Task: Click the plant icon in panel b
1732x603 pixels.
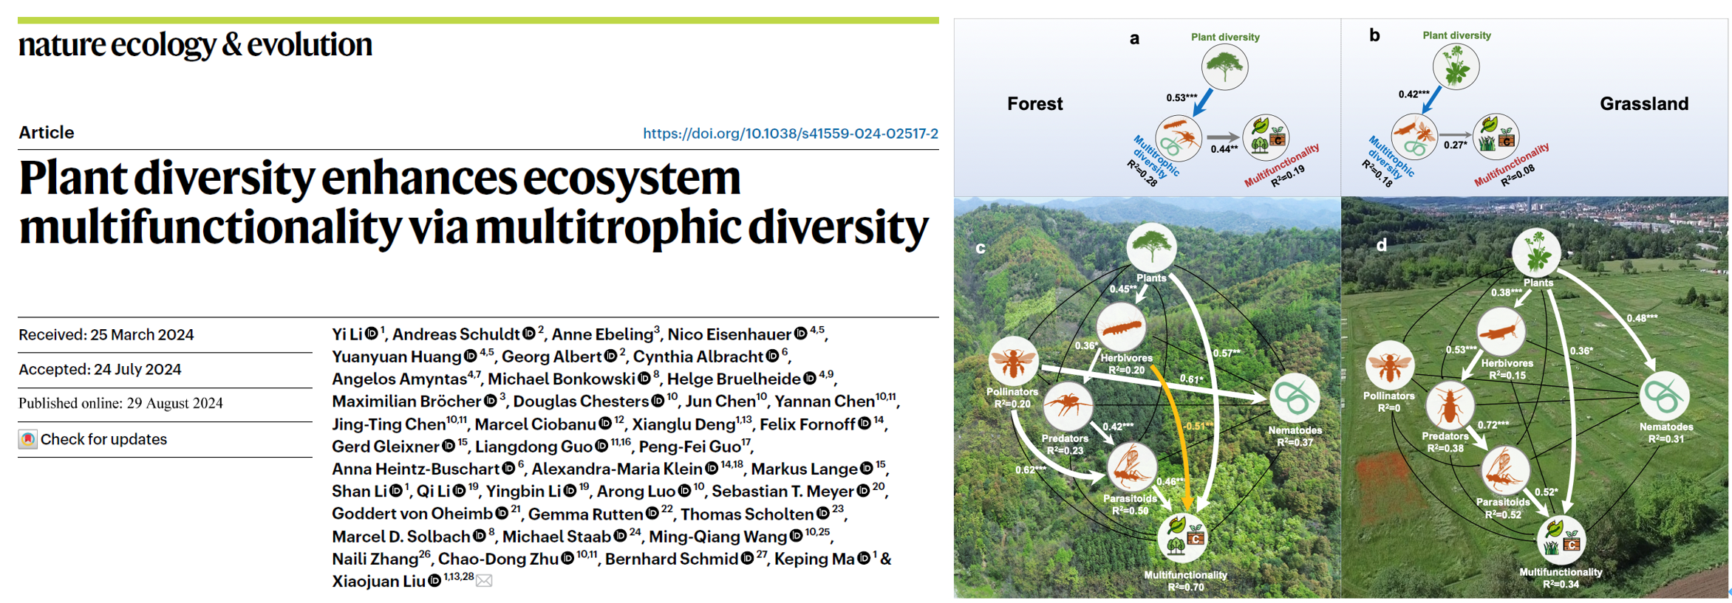Action: coord(1456,66)
